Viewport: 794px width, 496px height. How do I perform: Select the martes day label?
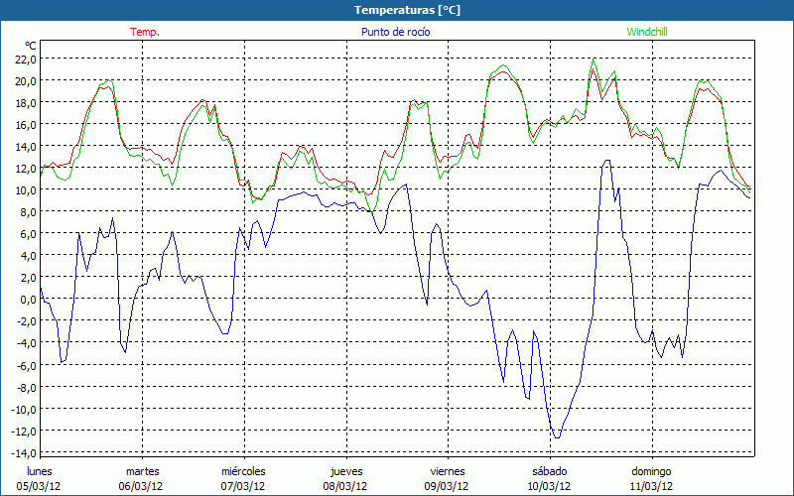(x=142, y=471)
